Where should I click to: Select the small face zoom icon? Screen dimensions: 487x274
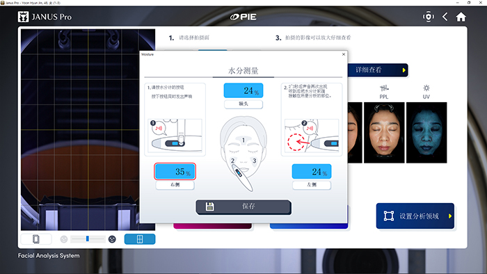64,239
